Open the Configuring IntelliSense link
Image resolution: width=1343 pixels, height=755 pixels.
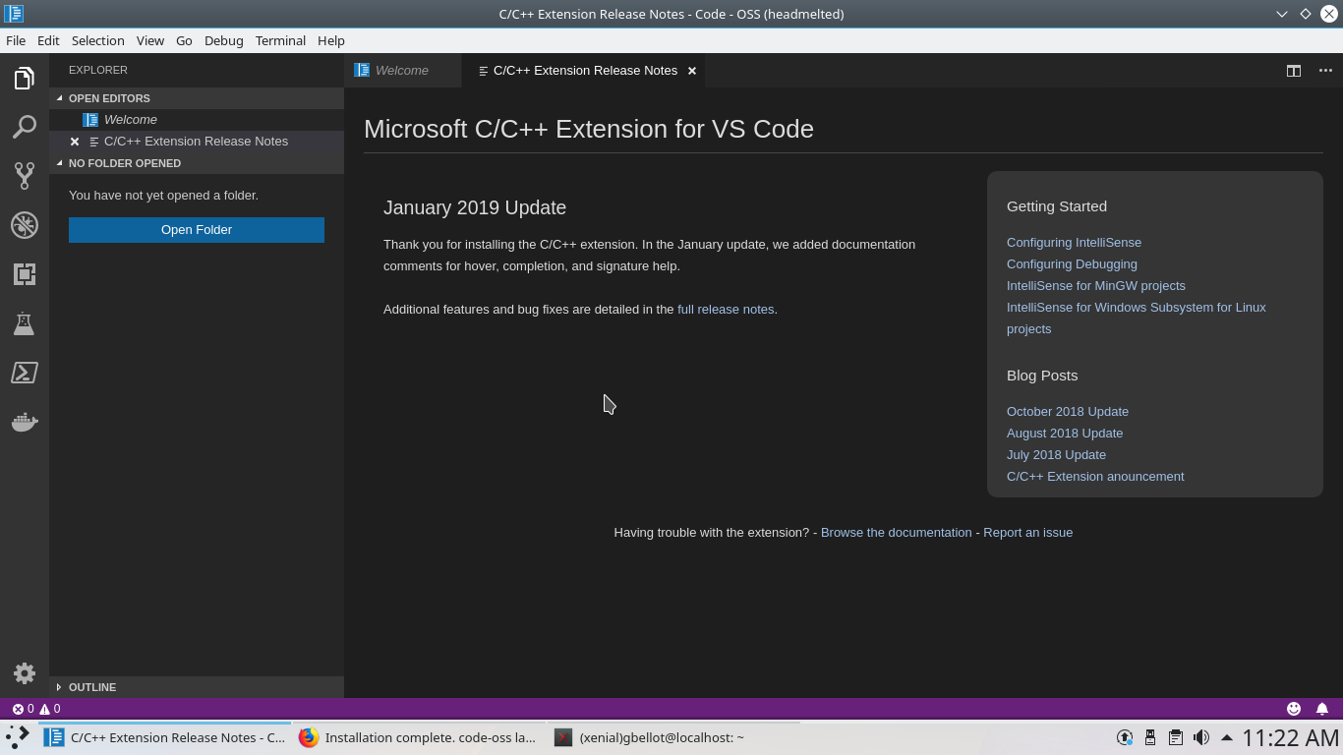(x=1074, y=243)
